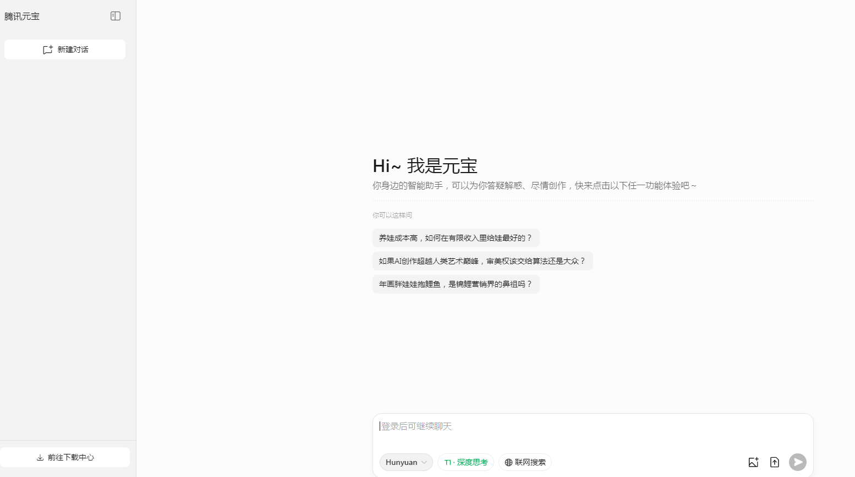Expand the model selector chevron
This screenshot has width=855, height=477.
[424, 462]
